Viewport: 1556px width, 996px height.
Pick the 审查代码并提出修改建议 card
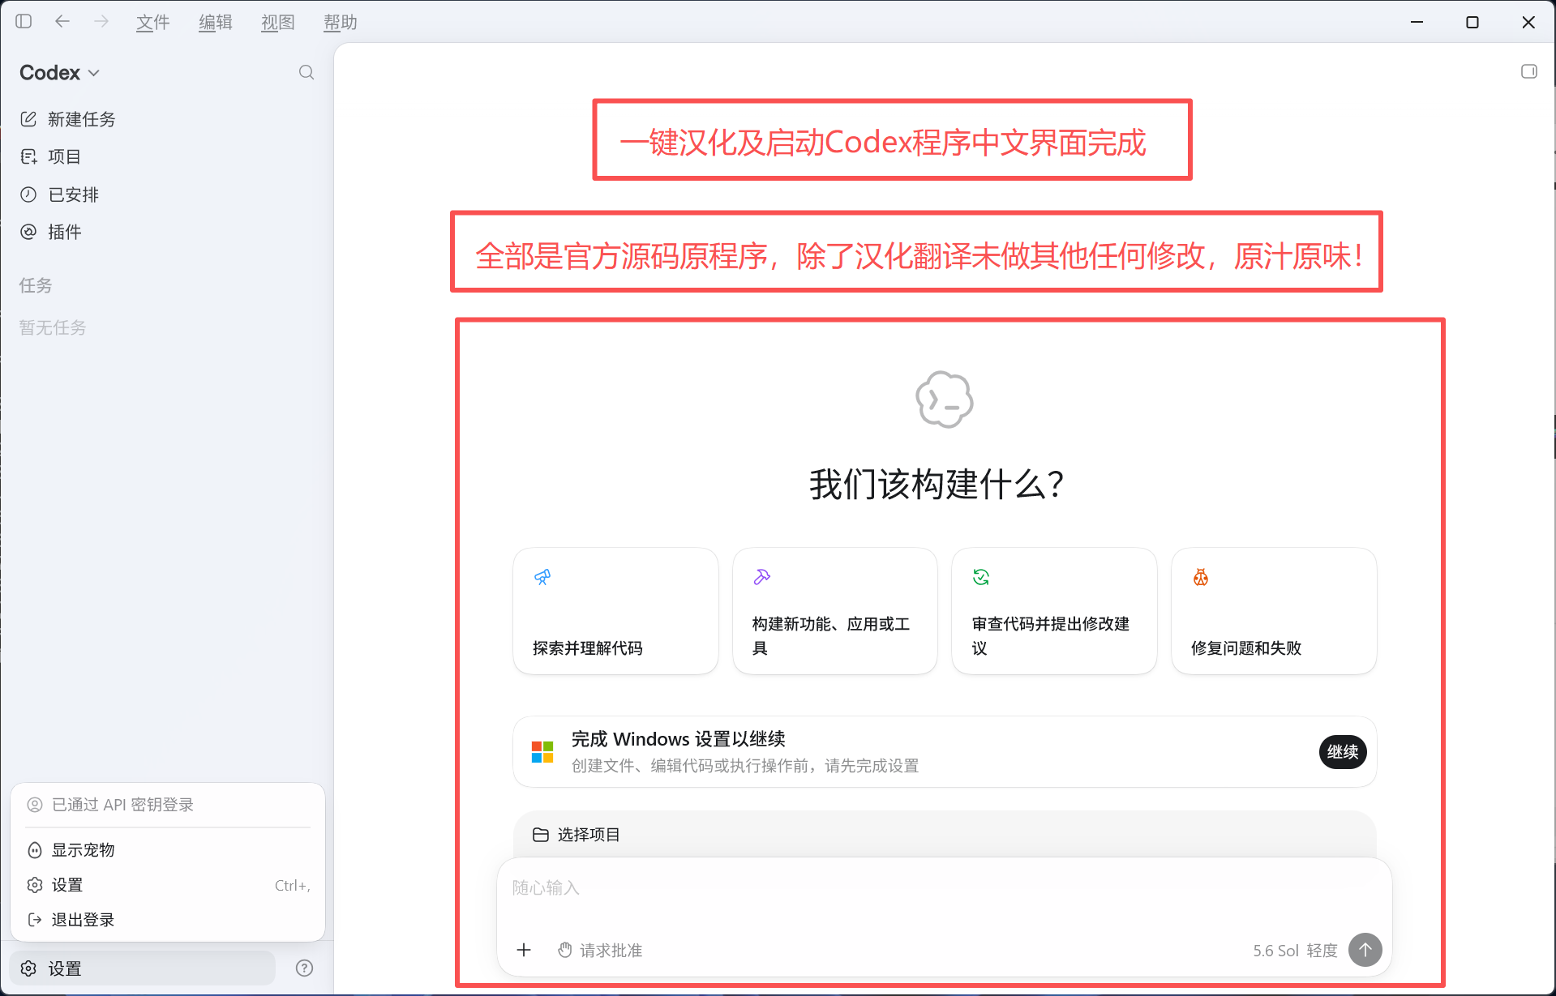coord(1054,611)
